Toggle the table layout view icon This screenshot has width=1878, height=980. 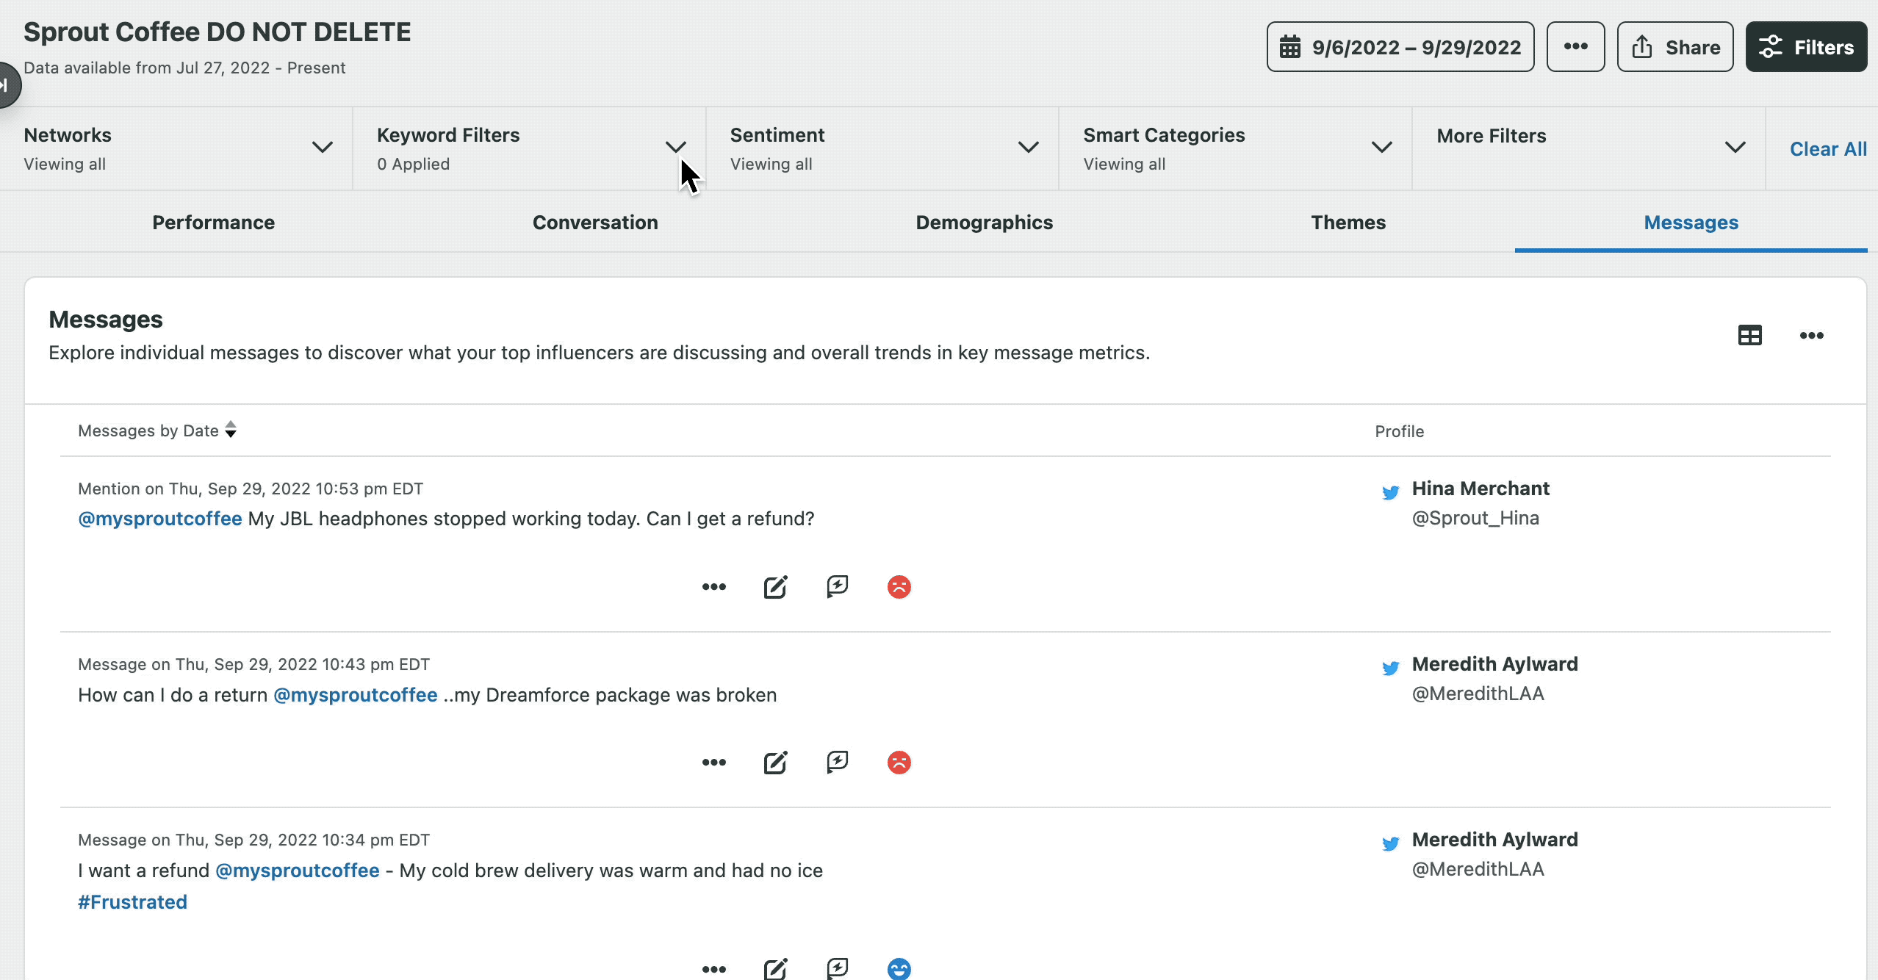click(1749, 335)
